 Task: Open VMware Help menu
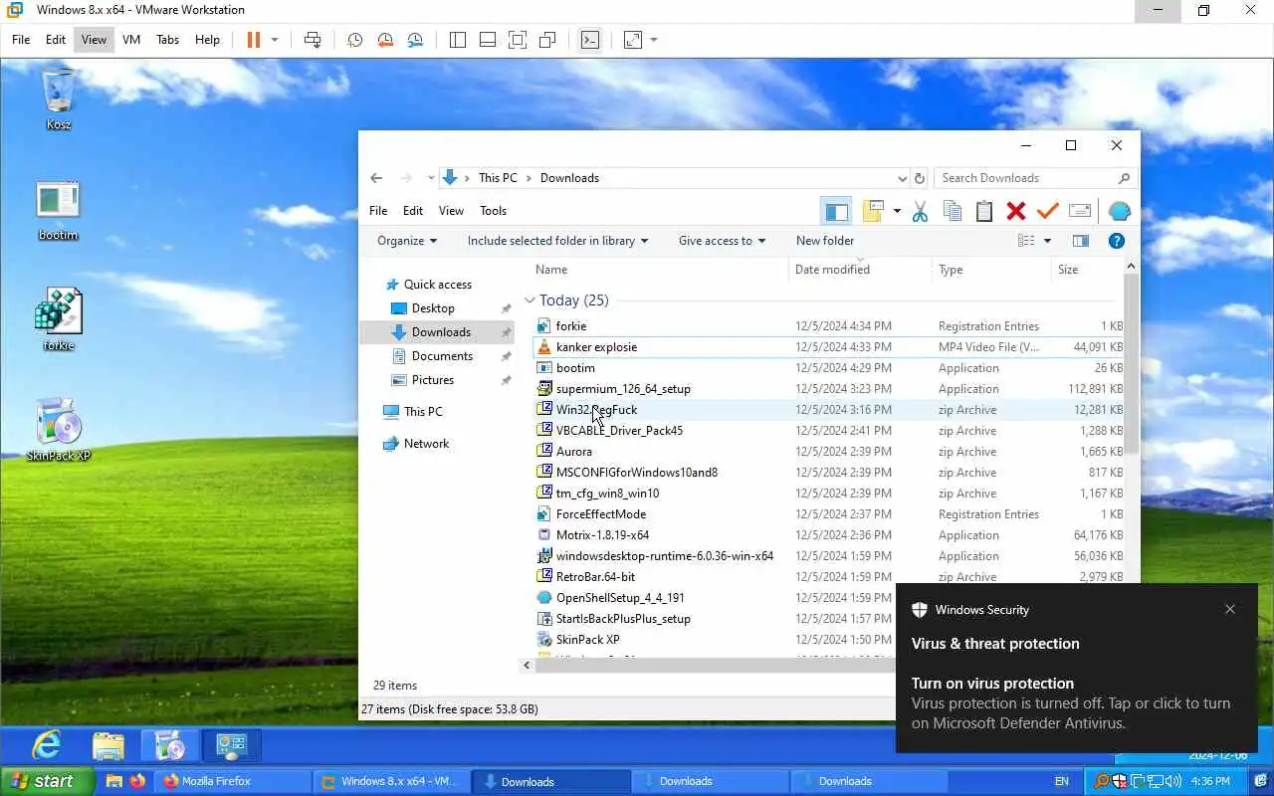click(x=207, y=40)
